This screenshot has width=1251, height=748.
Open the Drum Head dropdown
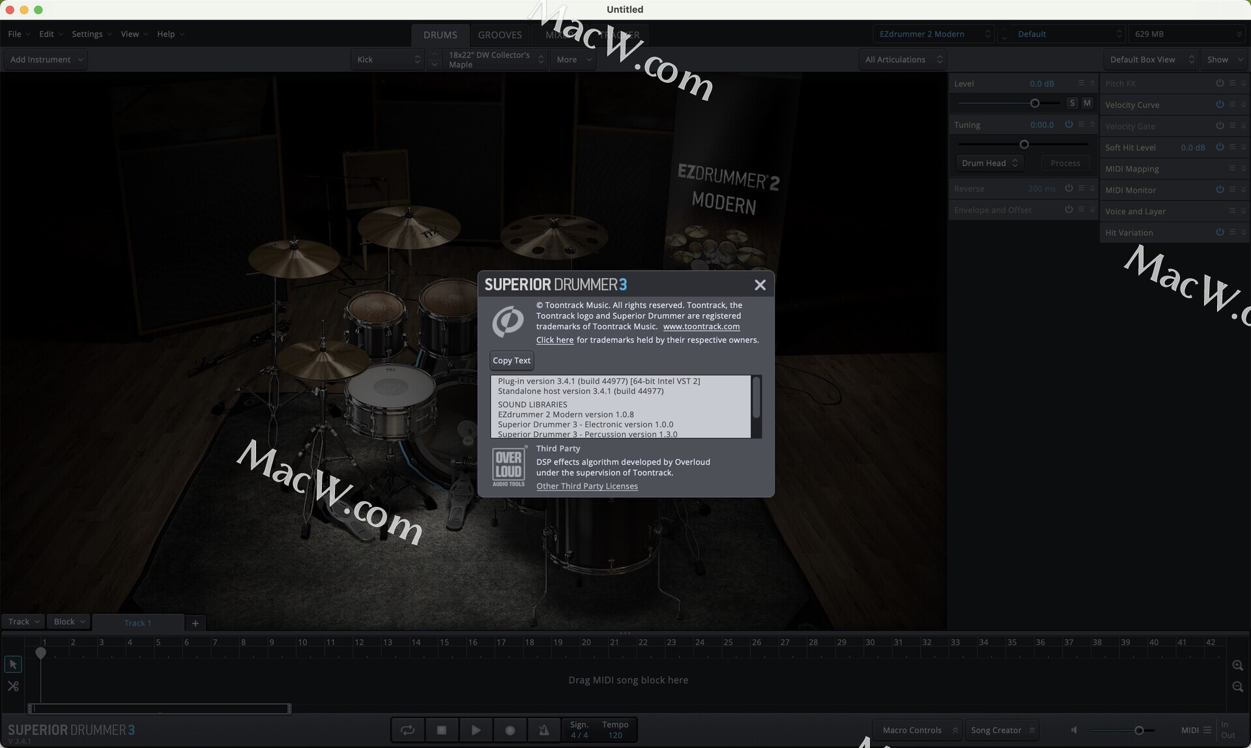[989, 163]
